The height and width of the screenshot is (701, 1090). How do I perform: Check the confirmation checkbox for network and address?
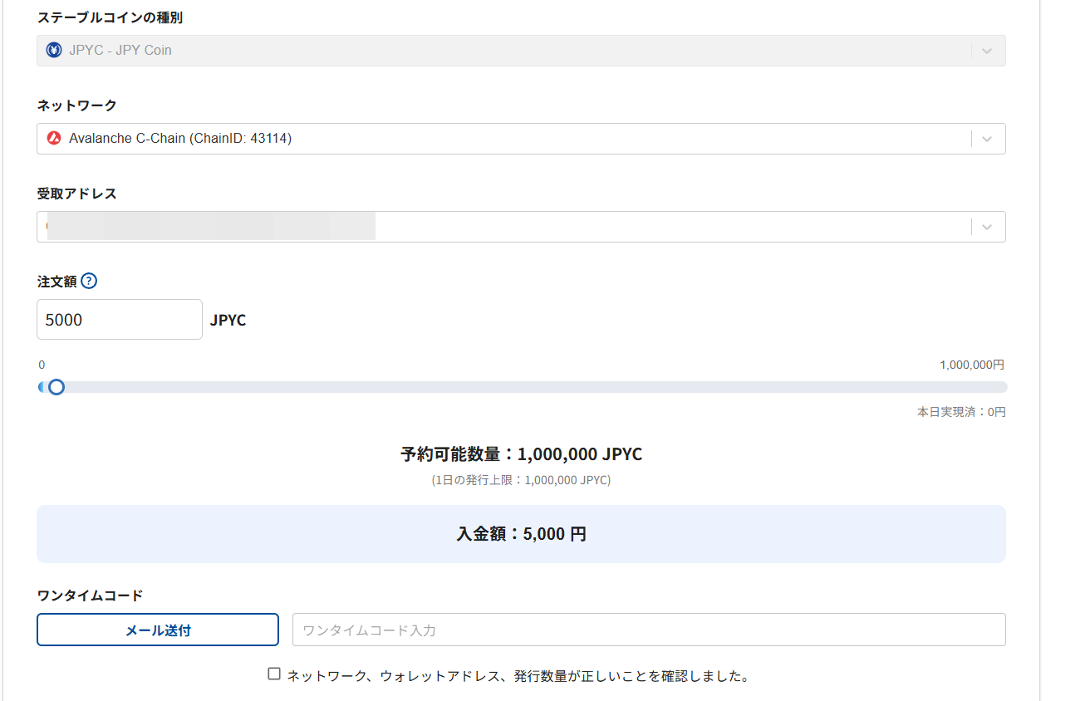tap(274, 674)
